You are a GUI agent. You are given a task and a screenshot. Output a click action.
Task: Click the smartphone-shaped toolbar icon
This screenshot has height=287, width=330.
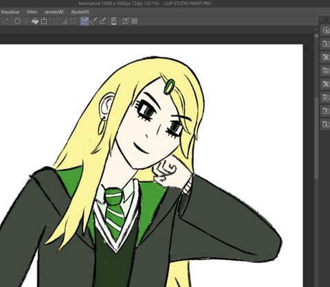114,21
